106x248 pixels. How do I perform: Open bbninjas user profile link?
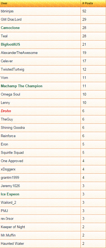pos(6,11)
